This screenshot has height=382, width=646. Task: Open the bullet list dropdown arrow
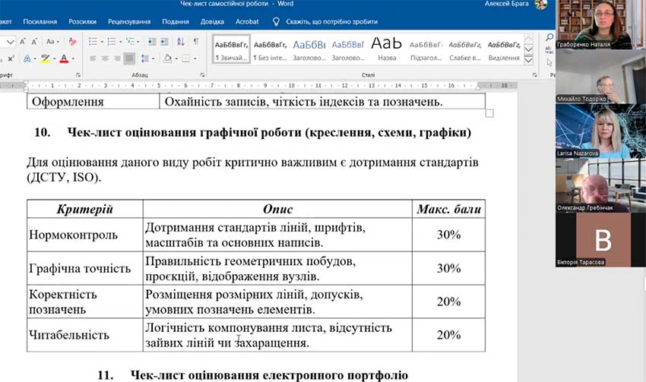[x=100, y=42]
